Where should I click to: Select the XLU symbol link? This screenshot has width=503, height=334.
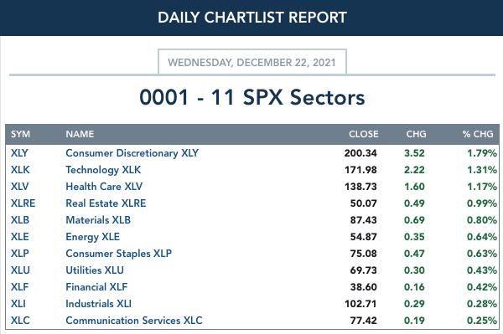pos(20,270)
